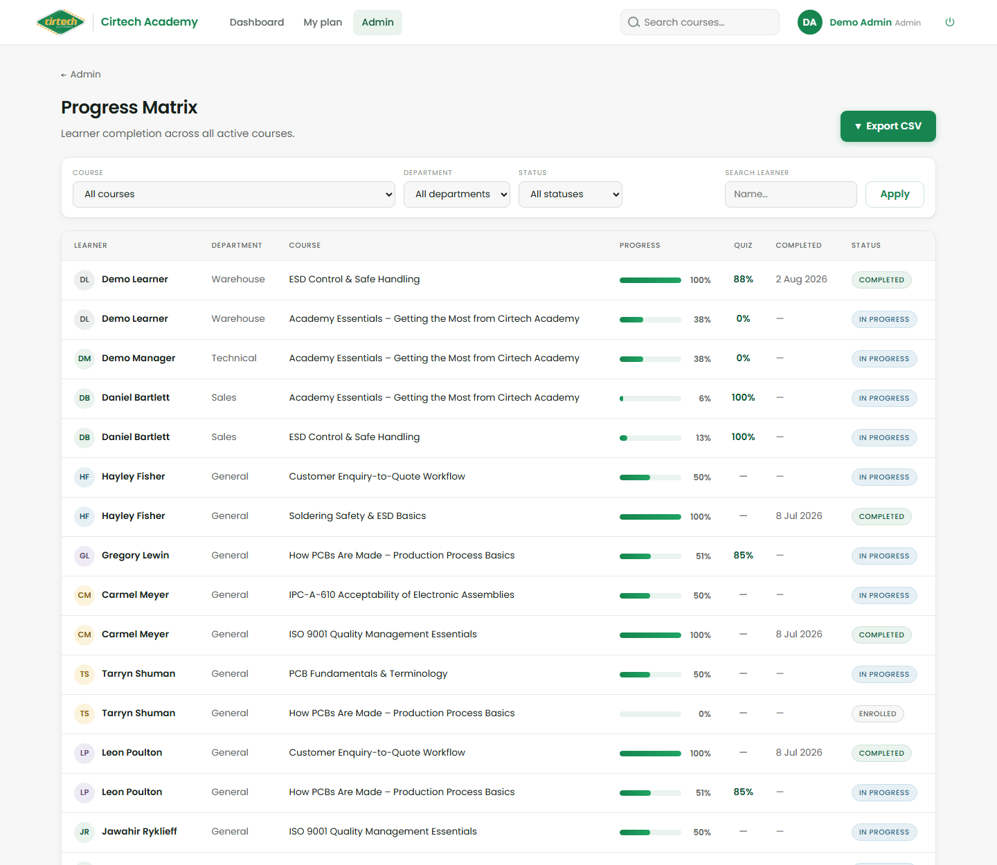
Task: Click COMPLETED badge for Leon Poulton
Action: [x=881, y=754]
